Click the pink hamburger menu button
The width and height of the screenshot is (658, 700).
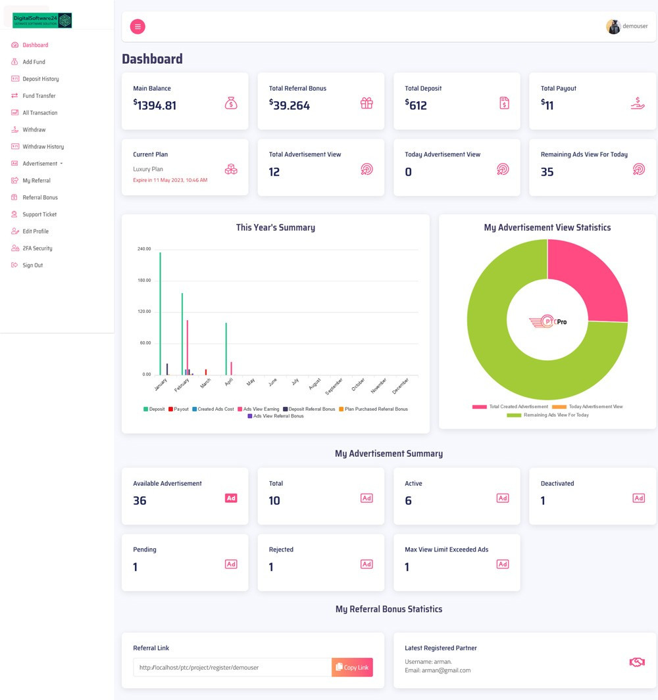point(138,26)
